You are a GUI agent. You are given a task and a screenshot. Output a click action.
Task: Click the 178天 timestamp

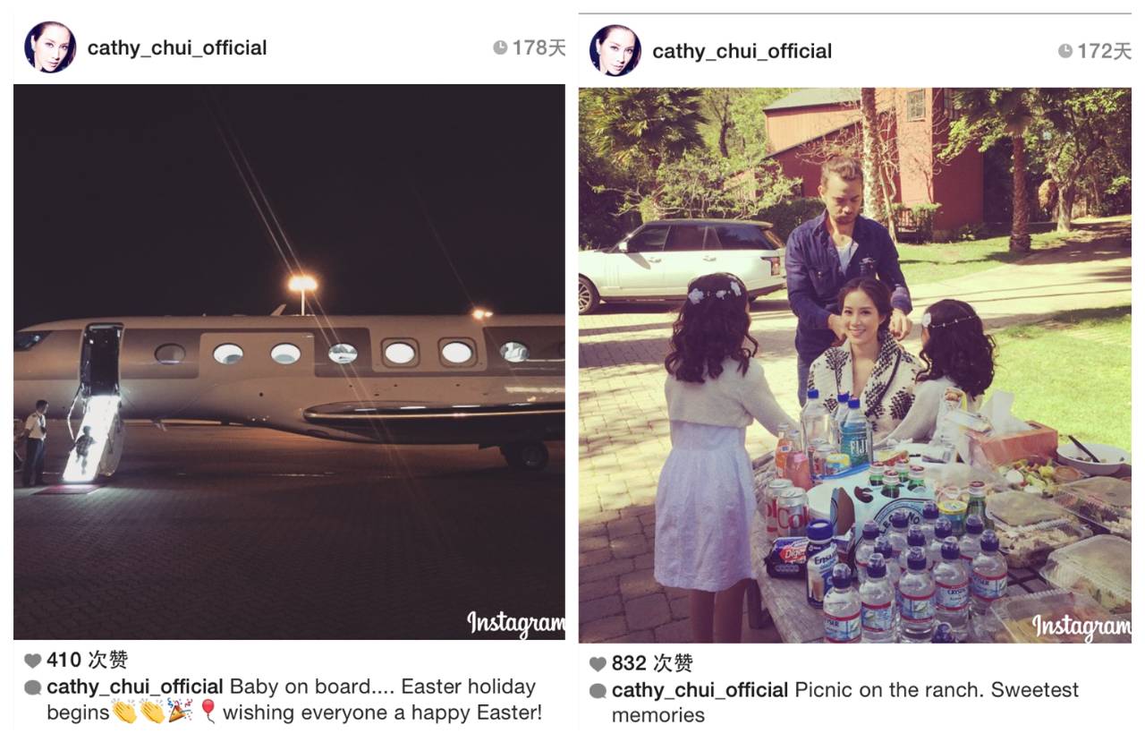click(x=539, y=47)
